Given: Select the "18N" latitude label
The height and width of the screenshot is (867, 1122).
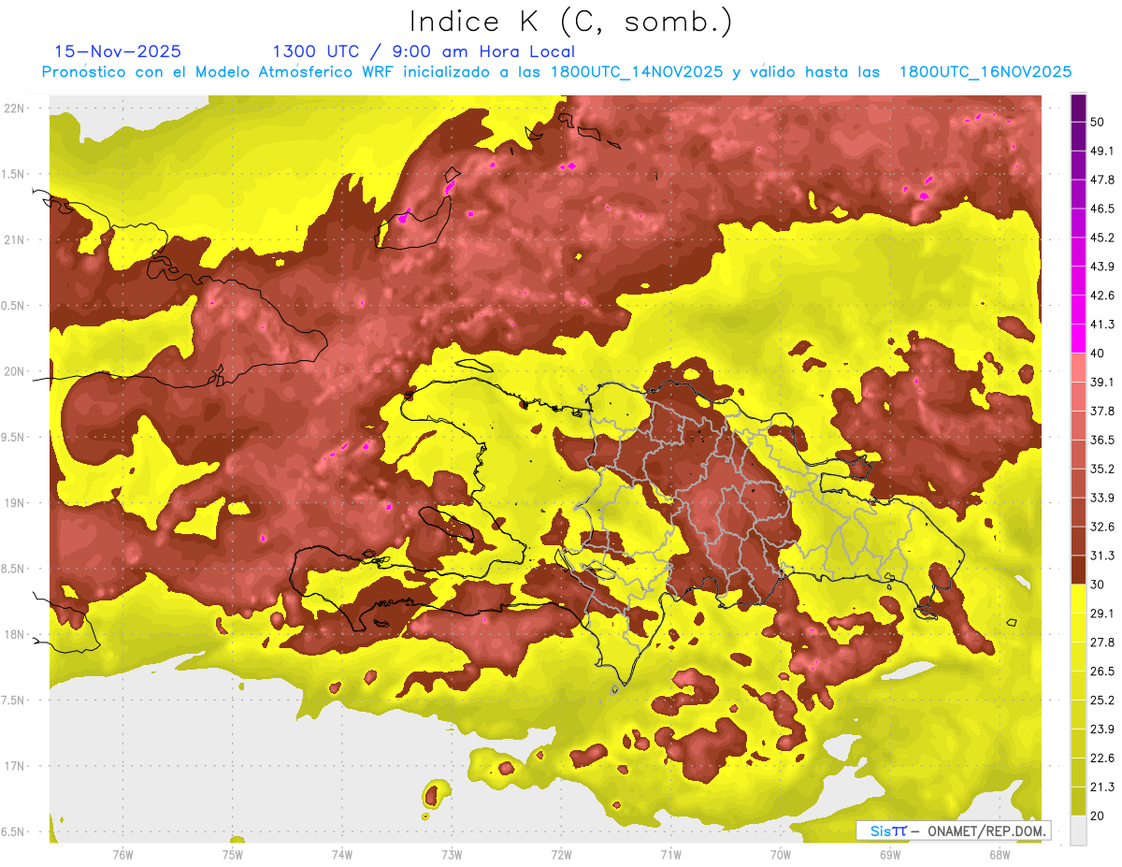Looking at the screenshot, I should pos(15,634).
